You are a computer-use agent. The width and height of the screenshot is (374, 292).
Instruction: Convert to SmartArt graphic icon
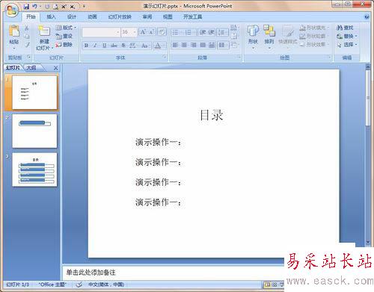tap(234, 45)
